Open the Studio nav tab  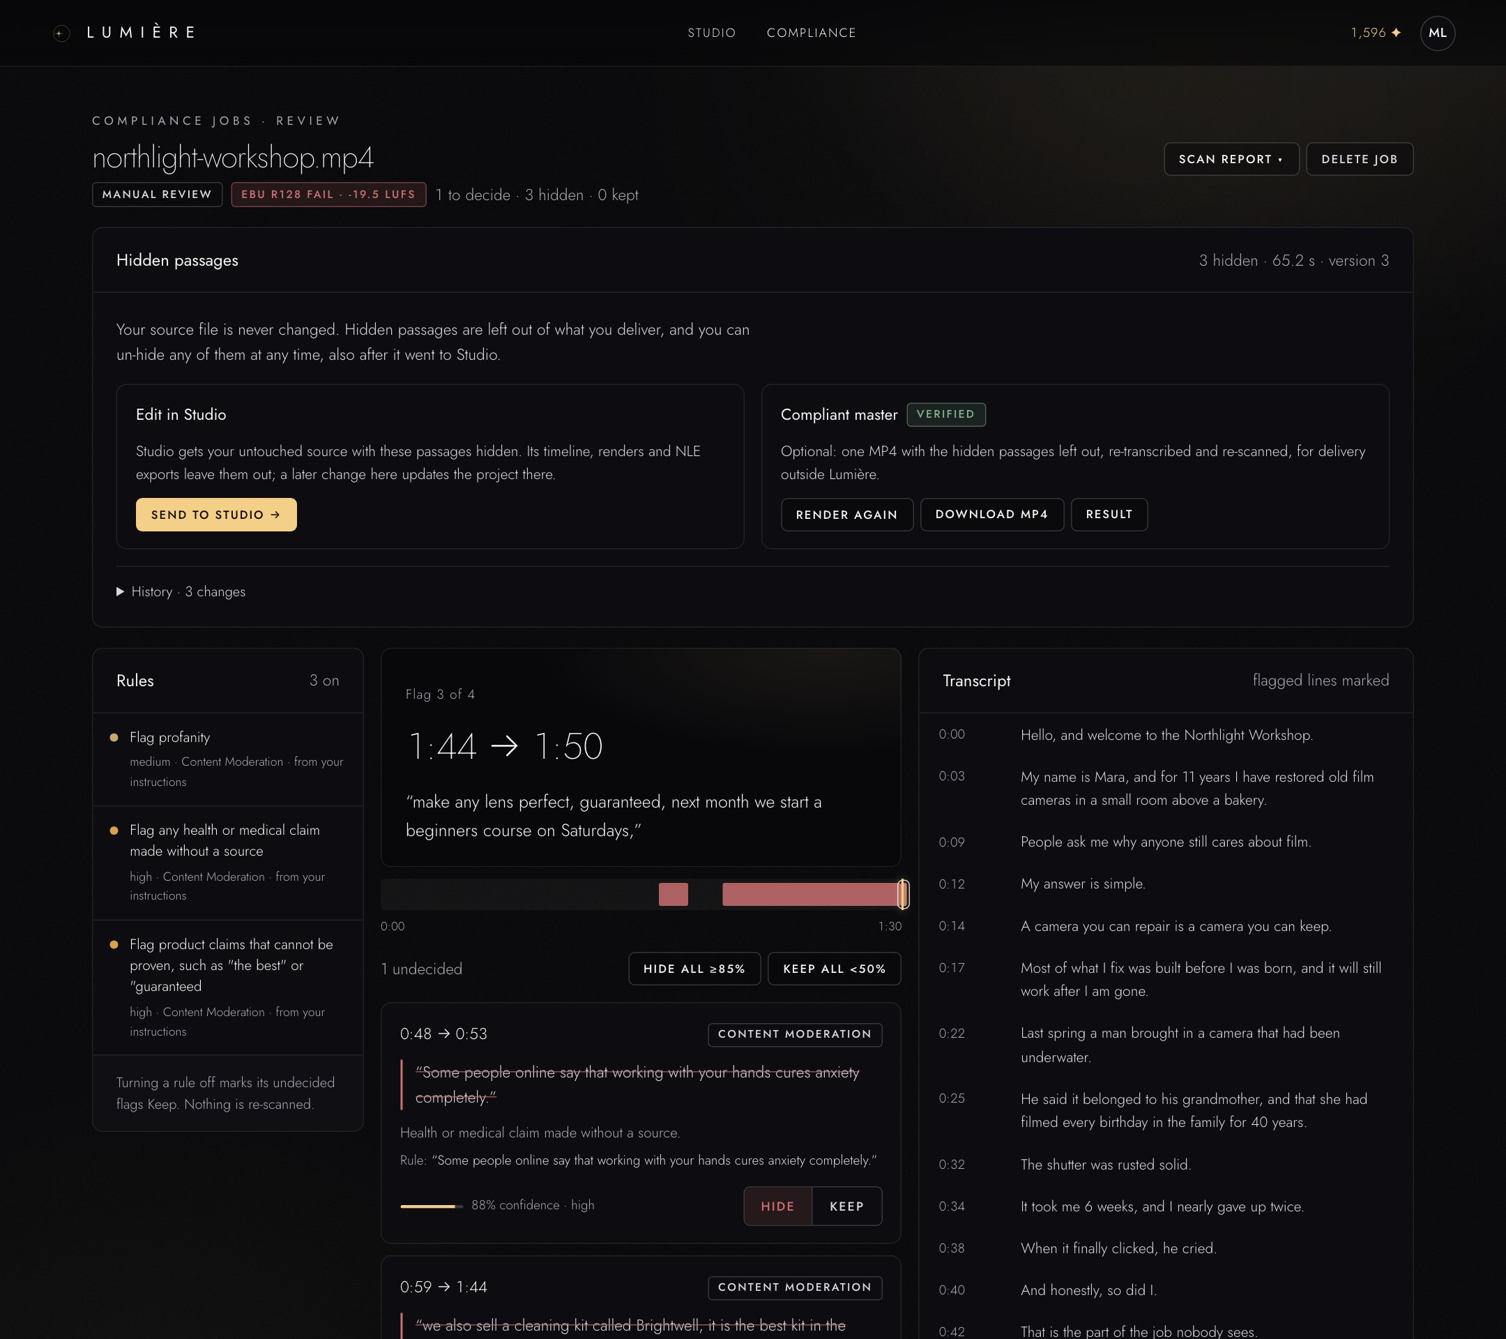pyautogui.click(x=711, y=33)
